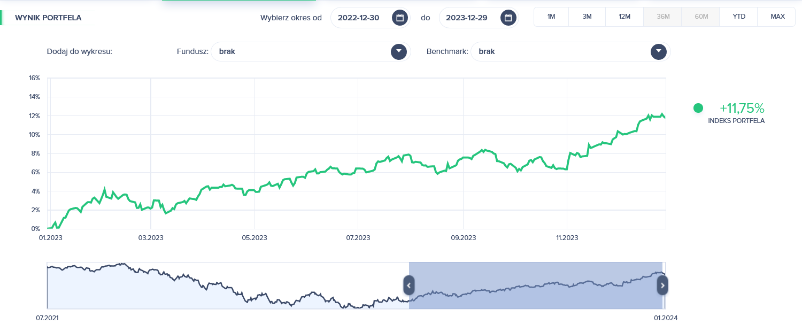The image size is (802, 332).
Task: Open the end date calendar icon
Action: tap(508, 18)
